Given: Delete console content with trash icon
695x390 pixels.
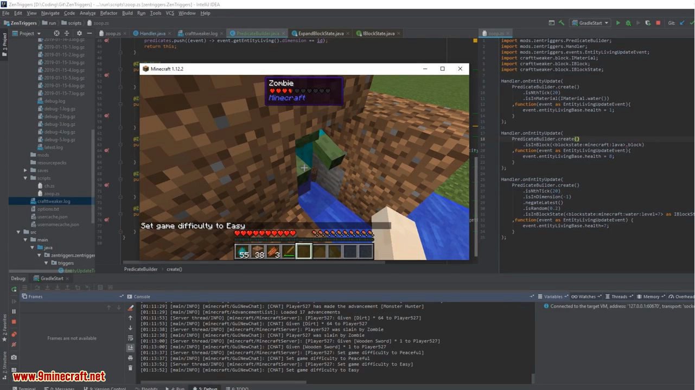Looking at the screenshot, I should click(130, 368).
